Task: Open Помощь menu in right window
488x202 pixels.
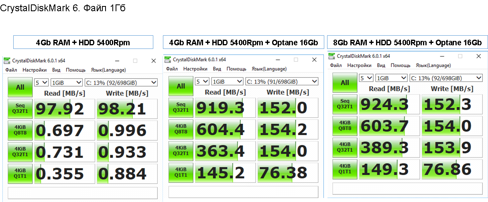Action: click(x=401, y=65)
